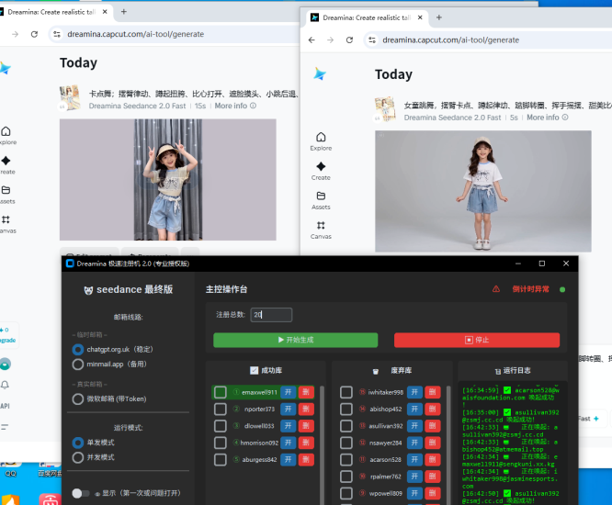The height and width of the screenshot is (505, 612).
Task: Click upgrade credits badge in left sidebar
Action: pyautogui.click(x=7, y=335)
